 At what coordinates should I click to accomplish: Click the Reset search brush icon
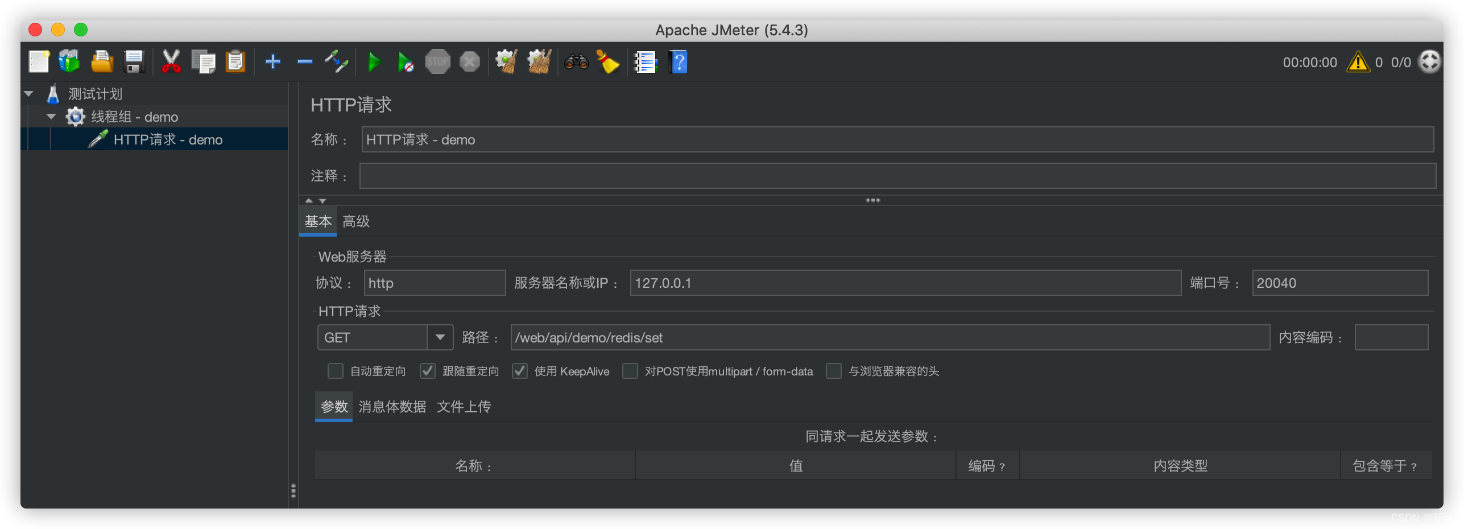[x=607, y=61]
